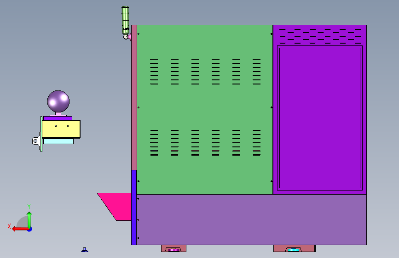
Task: Select the shiny purple sphere knob
Action: point(58,101)
